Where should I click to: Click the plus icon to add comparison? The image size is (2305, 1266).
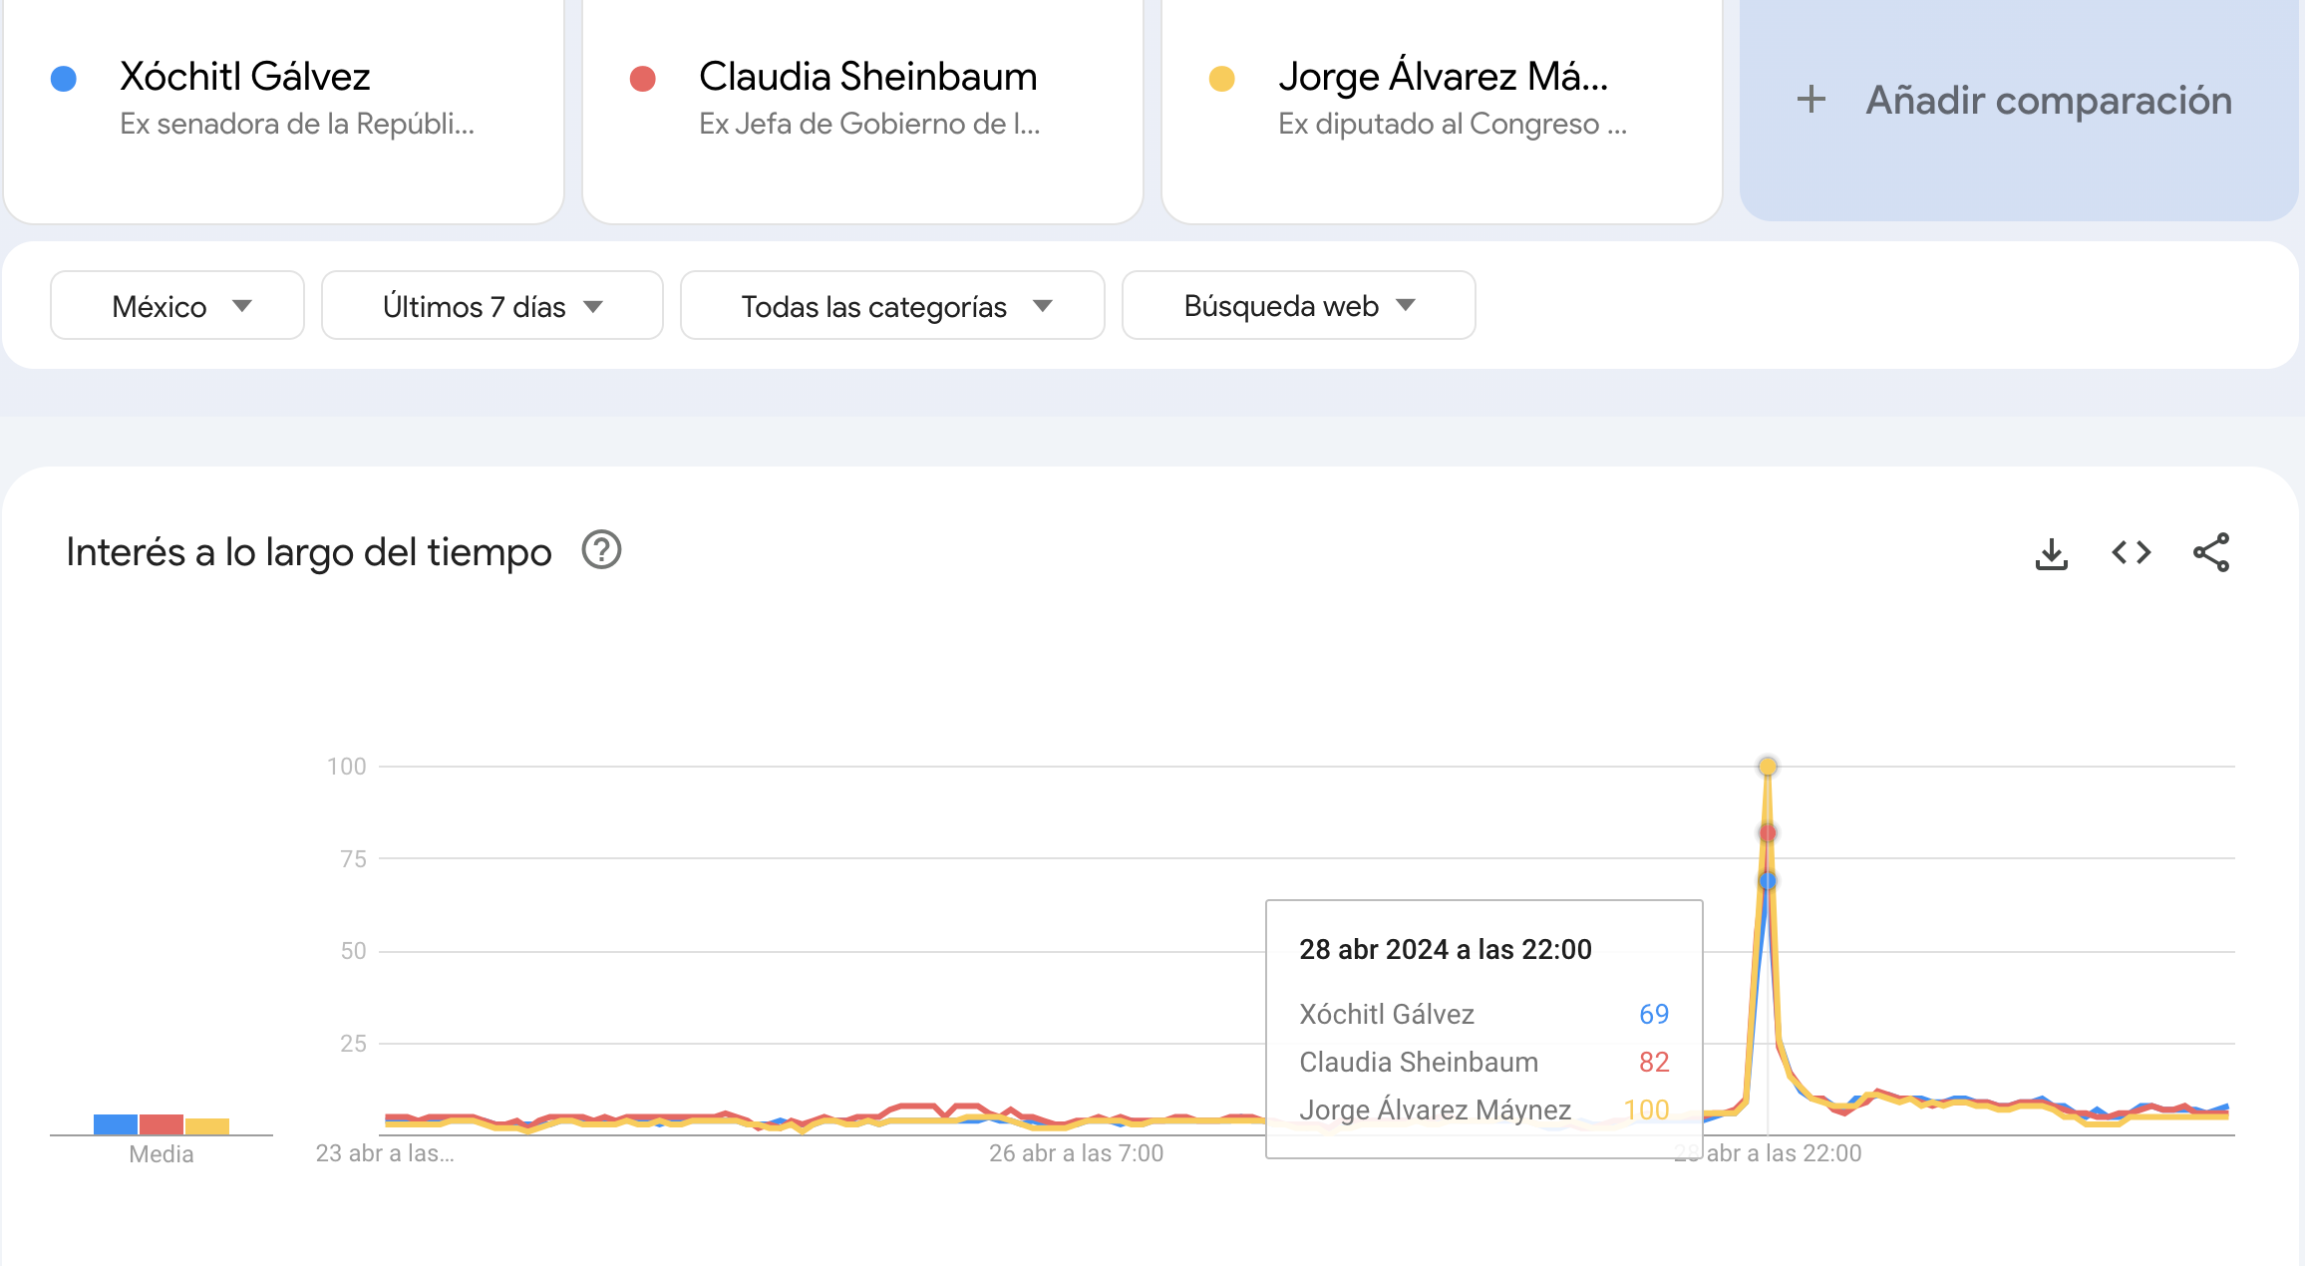coord(1811,100)
